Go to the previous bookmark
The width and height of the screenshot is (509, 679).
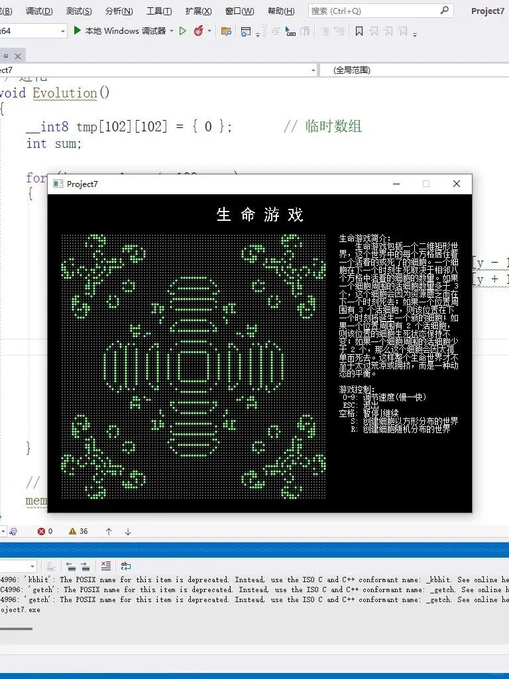coord(374,31)
